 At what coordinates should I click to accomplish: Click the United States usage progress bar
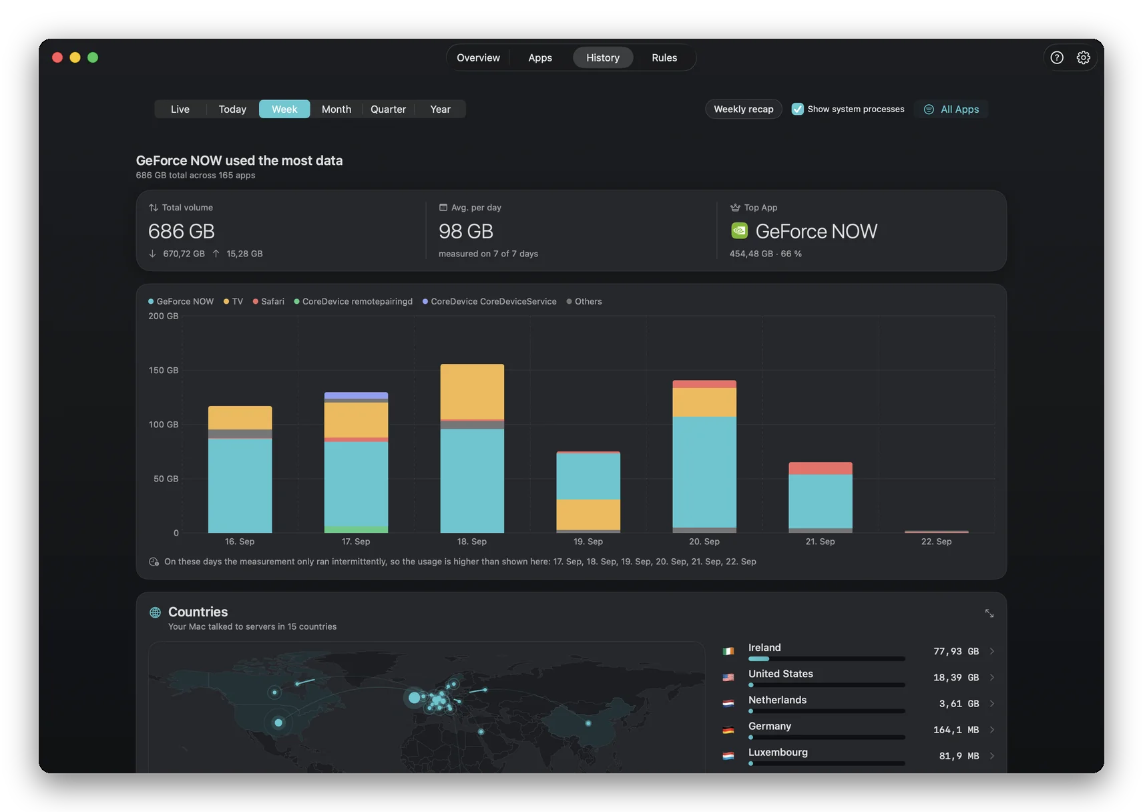pos(827,685)
